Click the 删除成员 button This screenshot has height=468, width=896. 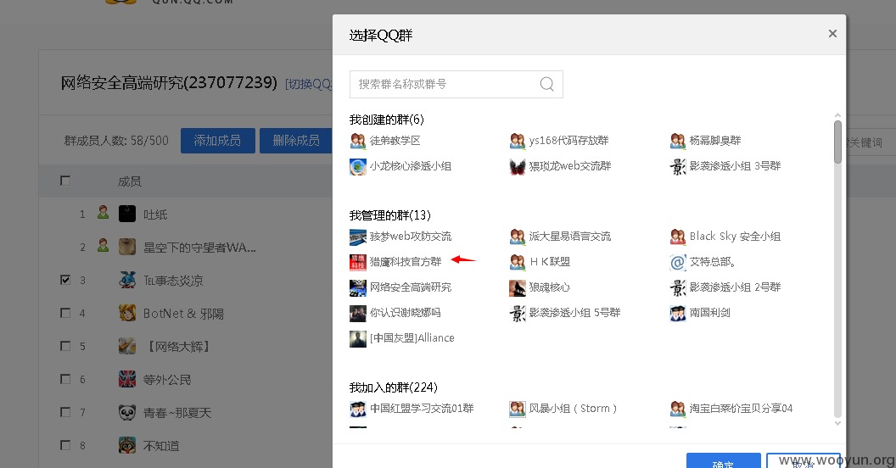[x=296, y=141]
